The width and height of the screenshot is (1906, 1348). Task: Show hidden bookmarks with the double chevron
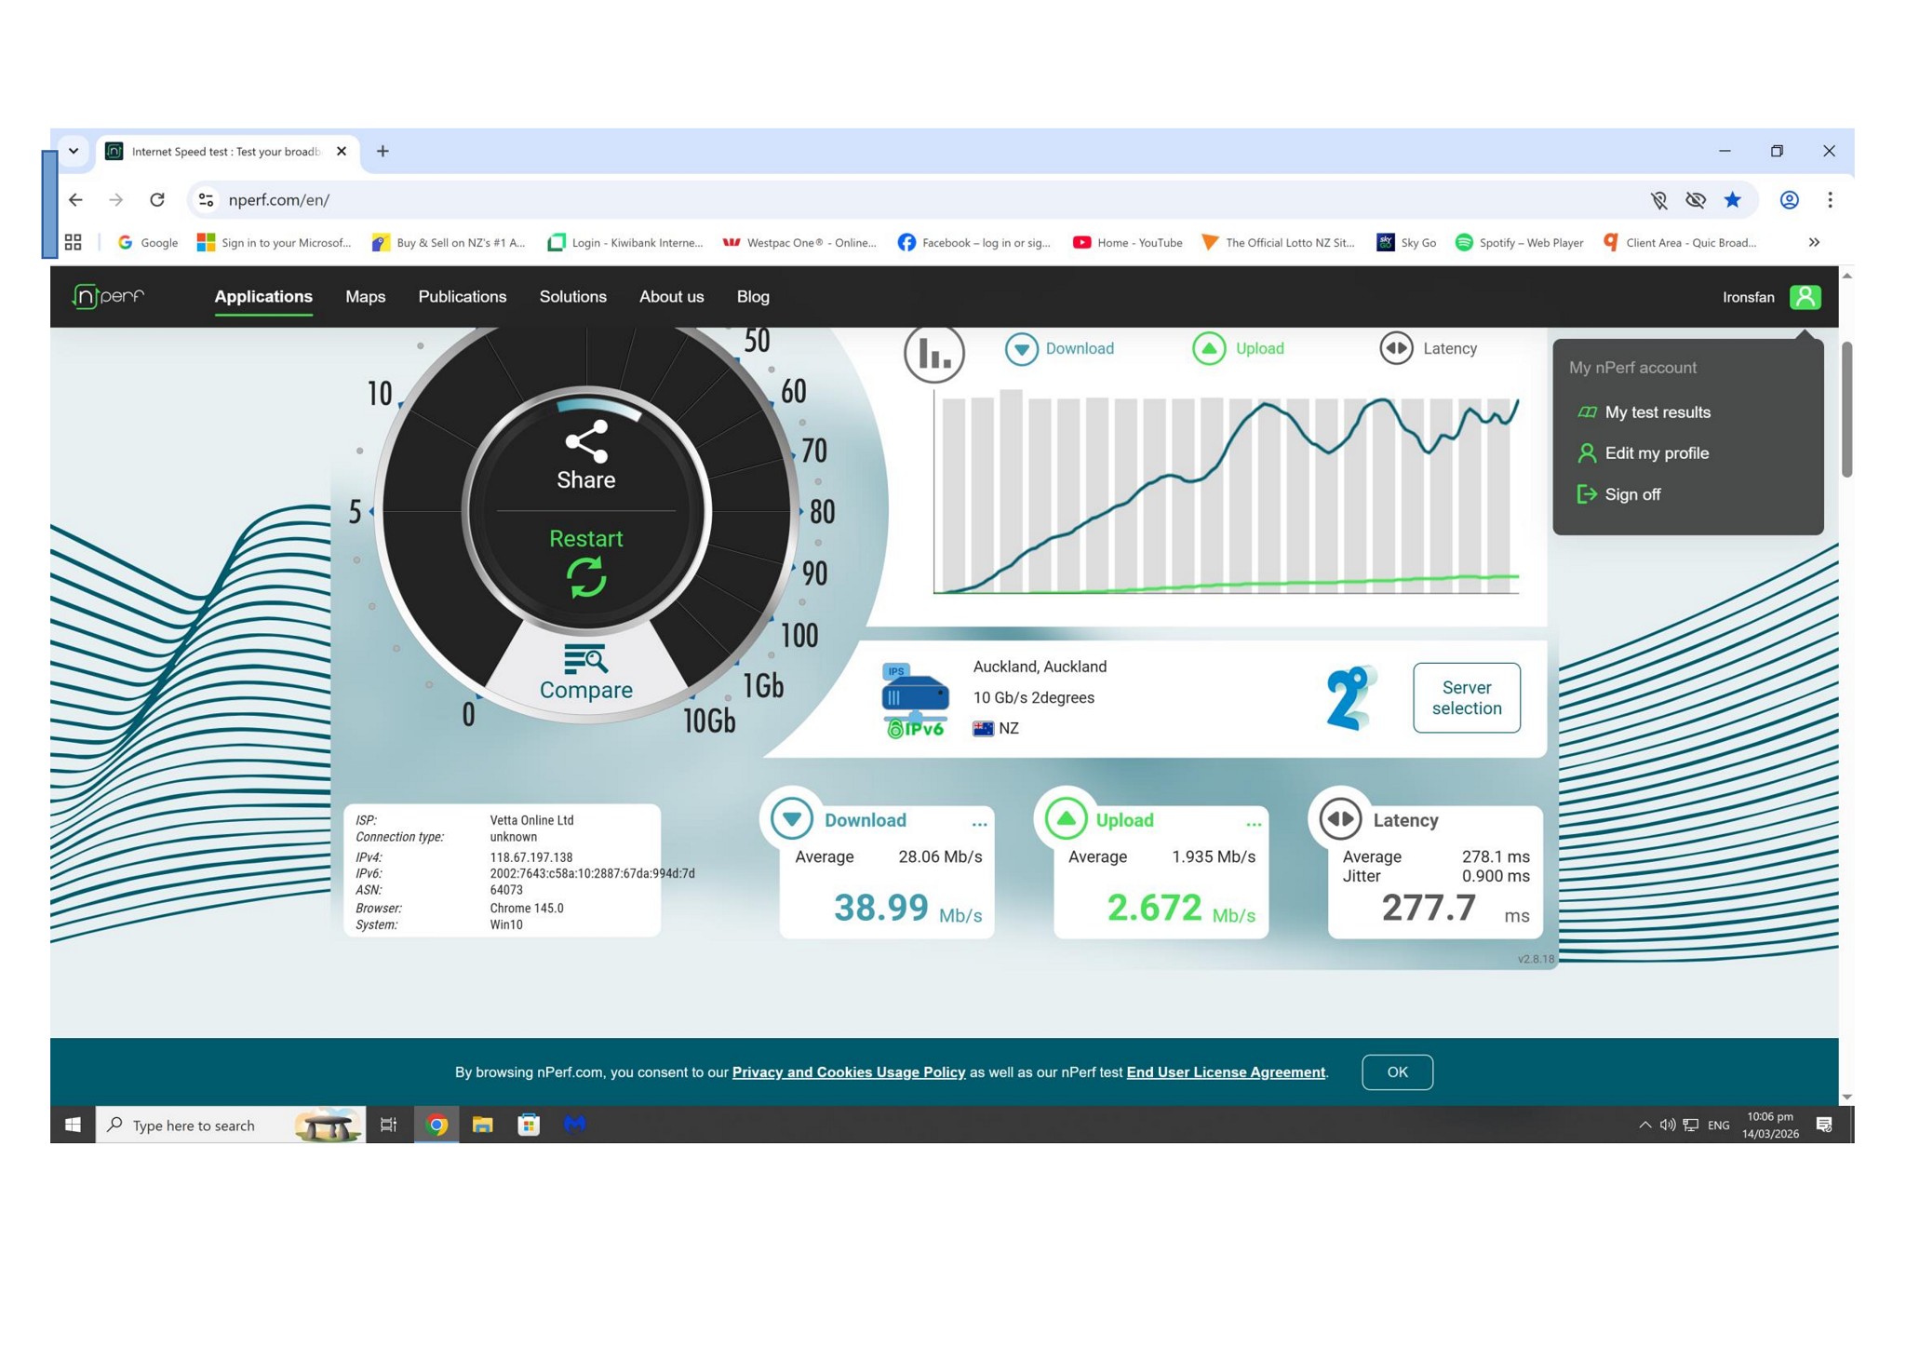[1814, 242]
